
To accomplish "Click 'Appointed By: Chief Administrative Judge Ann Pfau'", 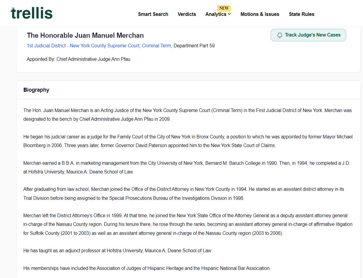I will 78,59.
